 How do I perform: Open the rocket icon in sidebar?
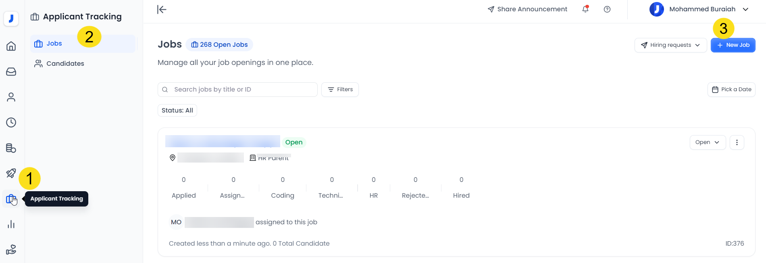(x=11, y=173)
